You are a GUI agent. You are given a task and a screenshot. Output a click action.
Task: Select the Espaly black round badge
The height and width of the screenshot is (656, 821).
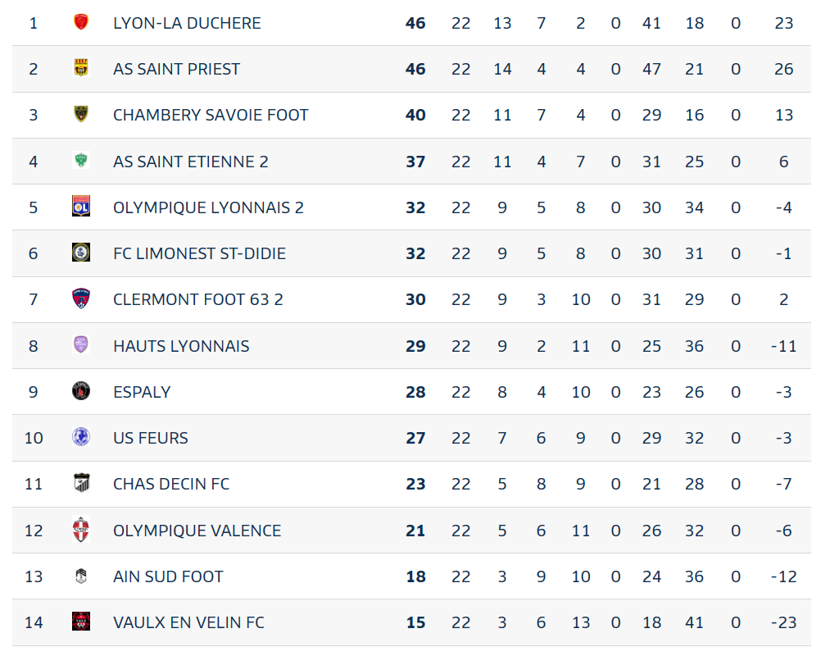pyautogui.click(x=80, y=391)
